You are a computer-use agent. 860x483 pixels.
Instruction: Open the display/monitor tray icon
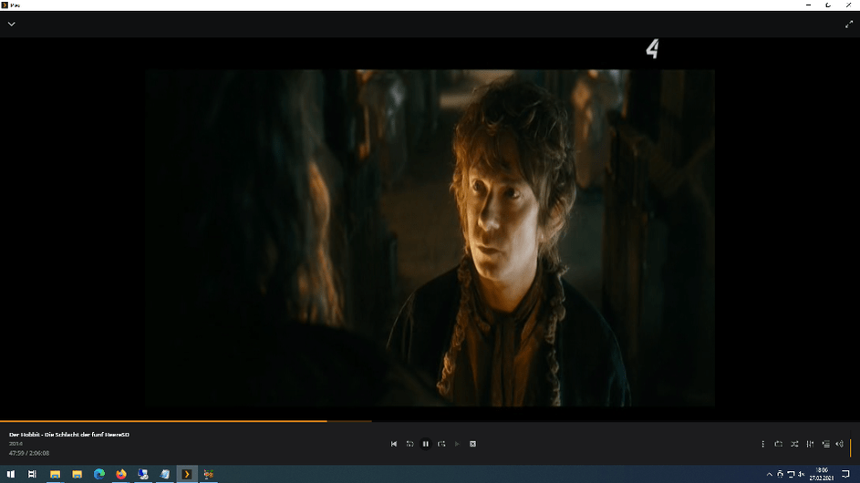(791, 474)
